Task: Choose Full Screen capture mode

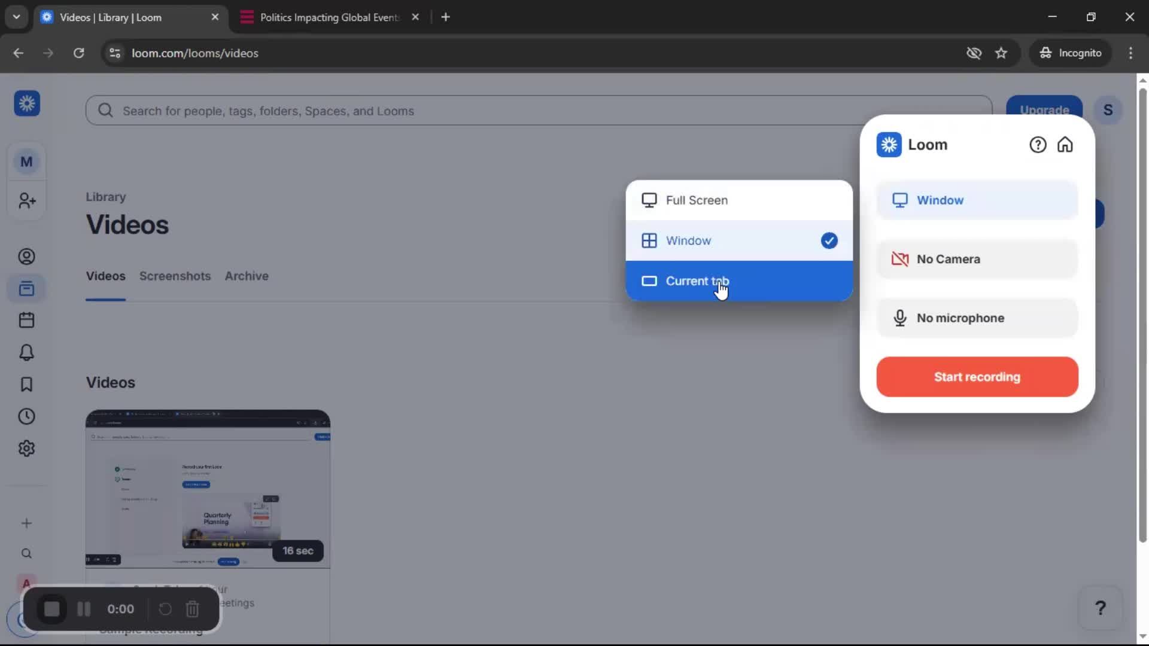Action: [697, 200]
